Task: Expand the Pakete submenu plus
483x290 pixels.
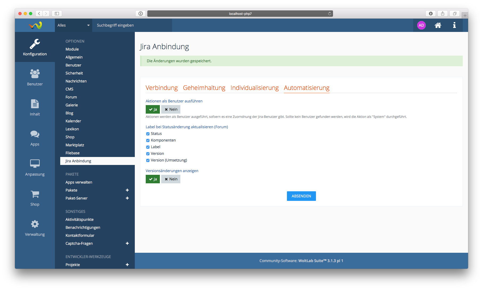Action: (127, 190)
